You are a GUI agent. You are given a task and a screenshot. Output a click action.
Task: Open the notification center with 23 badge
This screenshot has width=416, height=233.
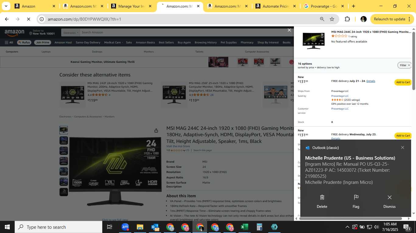pyautogui.click(x=407, y=227)
